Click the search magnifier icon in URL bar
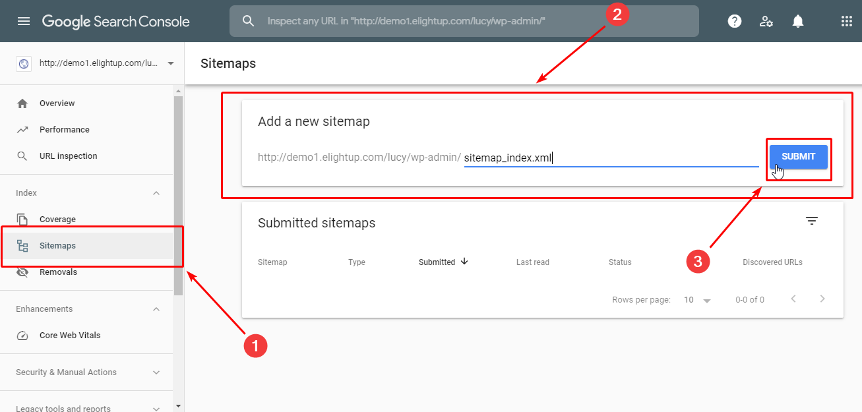The height and width of the screenshot is (412, 862). click(x=248, y=21)
